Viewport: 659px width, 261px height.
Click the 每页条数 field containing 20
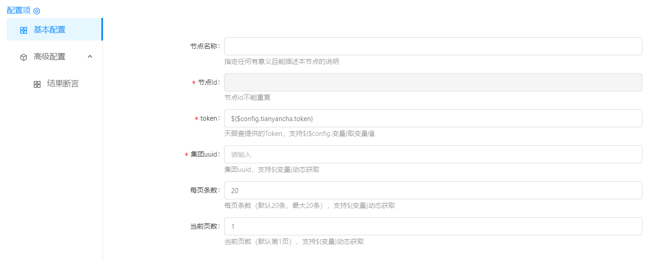(433, 190)
